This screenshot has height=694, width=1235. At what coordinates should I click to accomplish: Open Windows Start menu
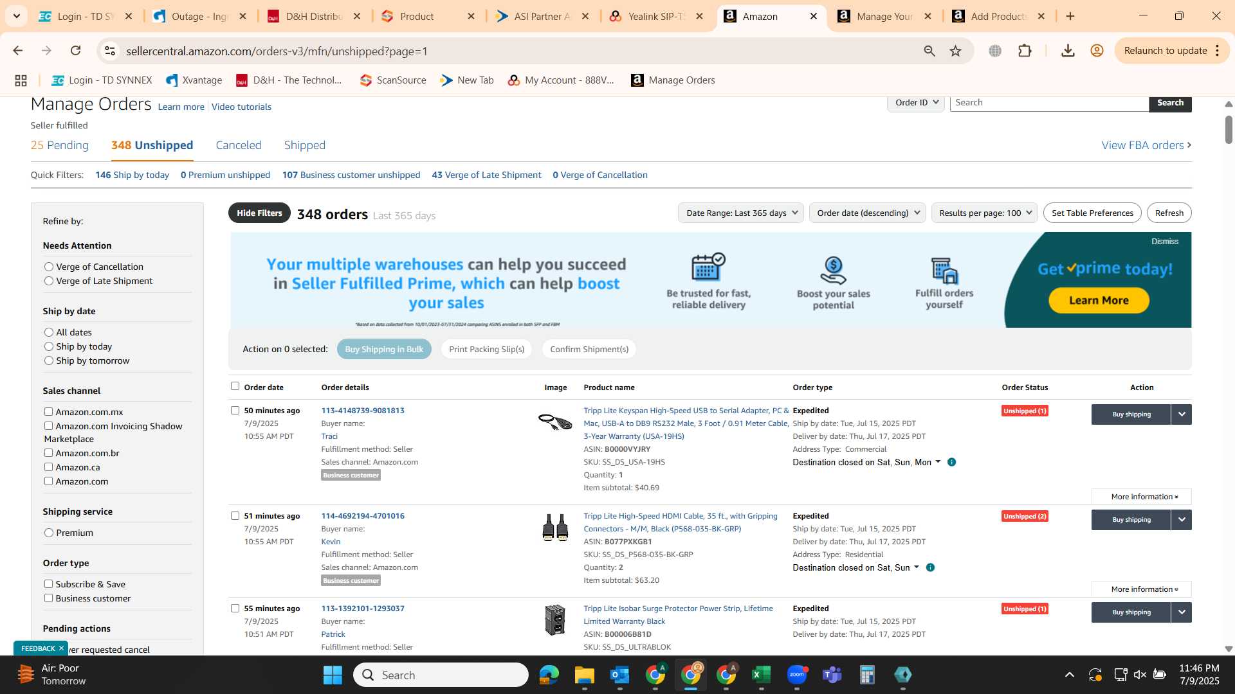point(333,675)
